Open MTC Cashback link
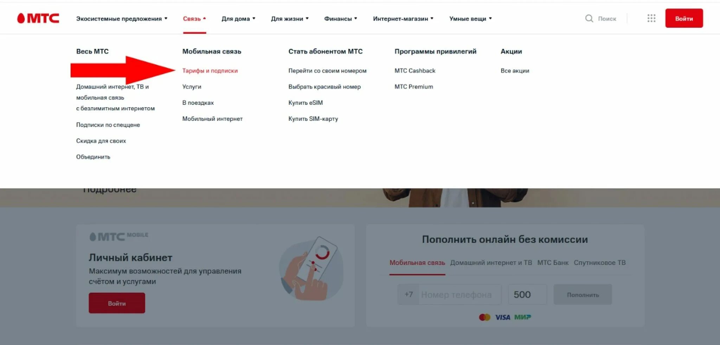 (x=415, y=71)
